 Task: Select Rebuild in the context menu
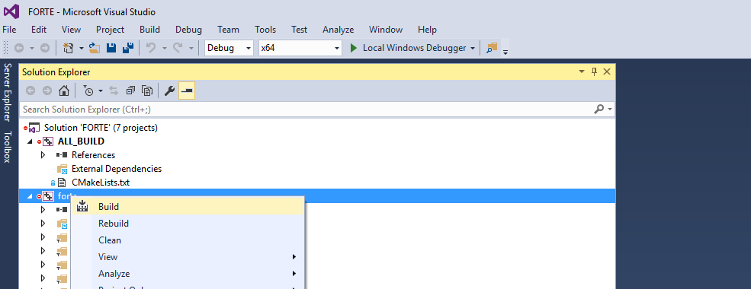pos(188,224)
